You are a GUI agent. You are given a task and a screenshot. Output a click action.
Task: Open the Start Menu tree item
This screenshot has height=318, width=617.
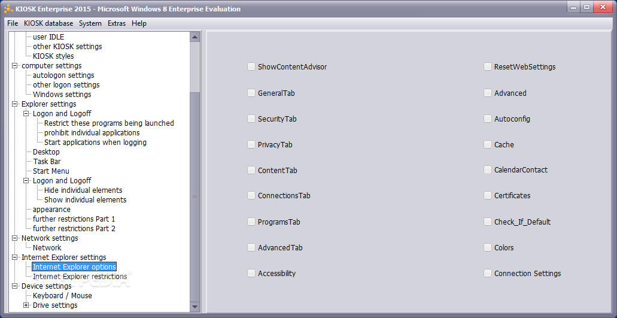[x=51, y=171]
